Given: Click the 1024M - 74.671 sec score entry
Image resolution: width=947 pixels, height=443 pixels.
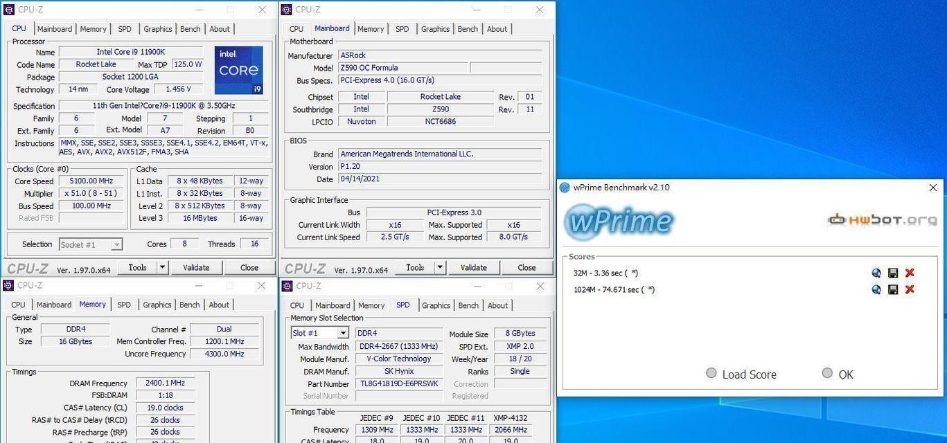Looking at the screenshot, I should coord(614,289).
